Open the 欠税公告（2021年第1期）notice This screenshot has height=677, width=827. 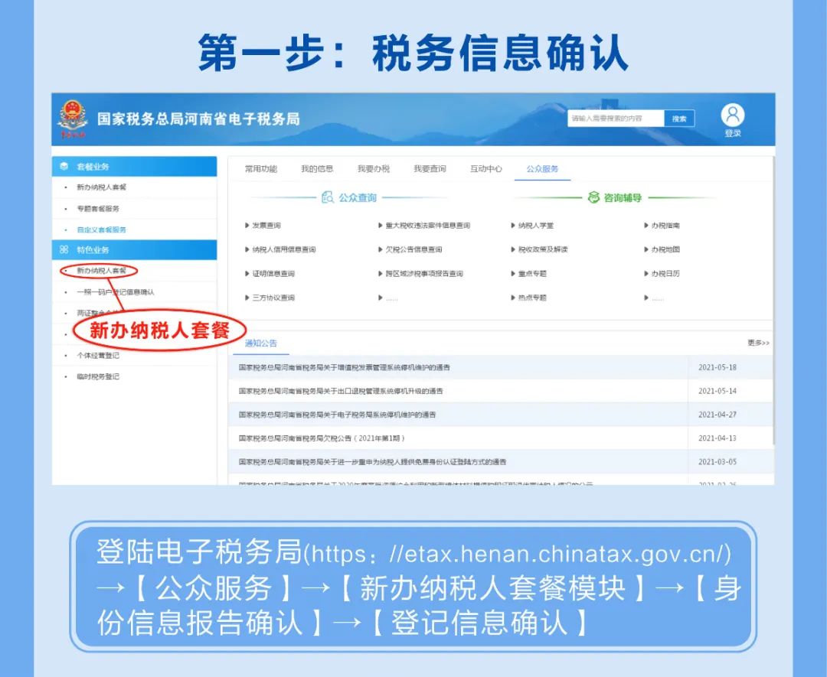(x=322, y=438)
